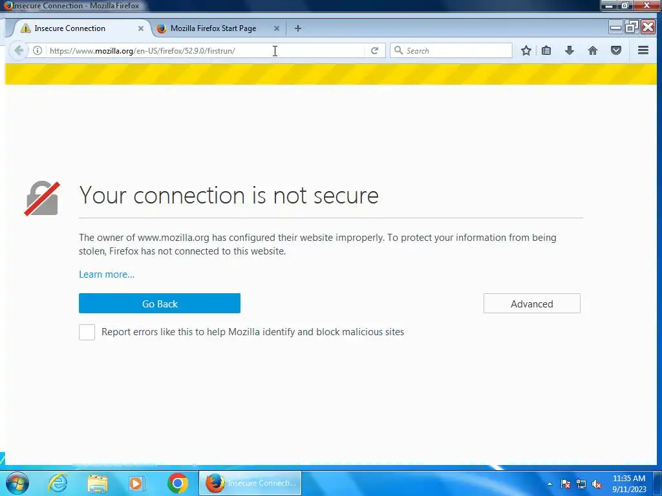Enable Report errors to Mozilla checkbox
This screenshot has width=662, height=496.
(87, 332)
